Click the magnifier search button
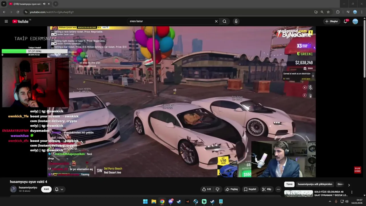366x206 pixels. click(x=224, y=21)
